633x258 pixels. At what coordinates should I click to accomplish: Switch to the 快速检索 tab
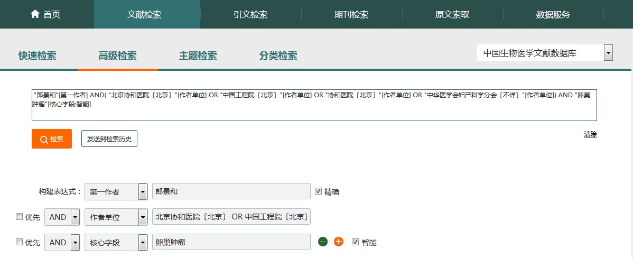[38, 56]
